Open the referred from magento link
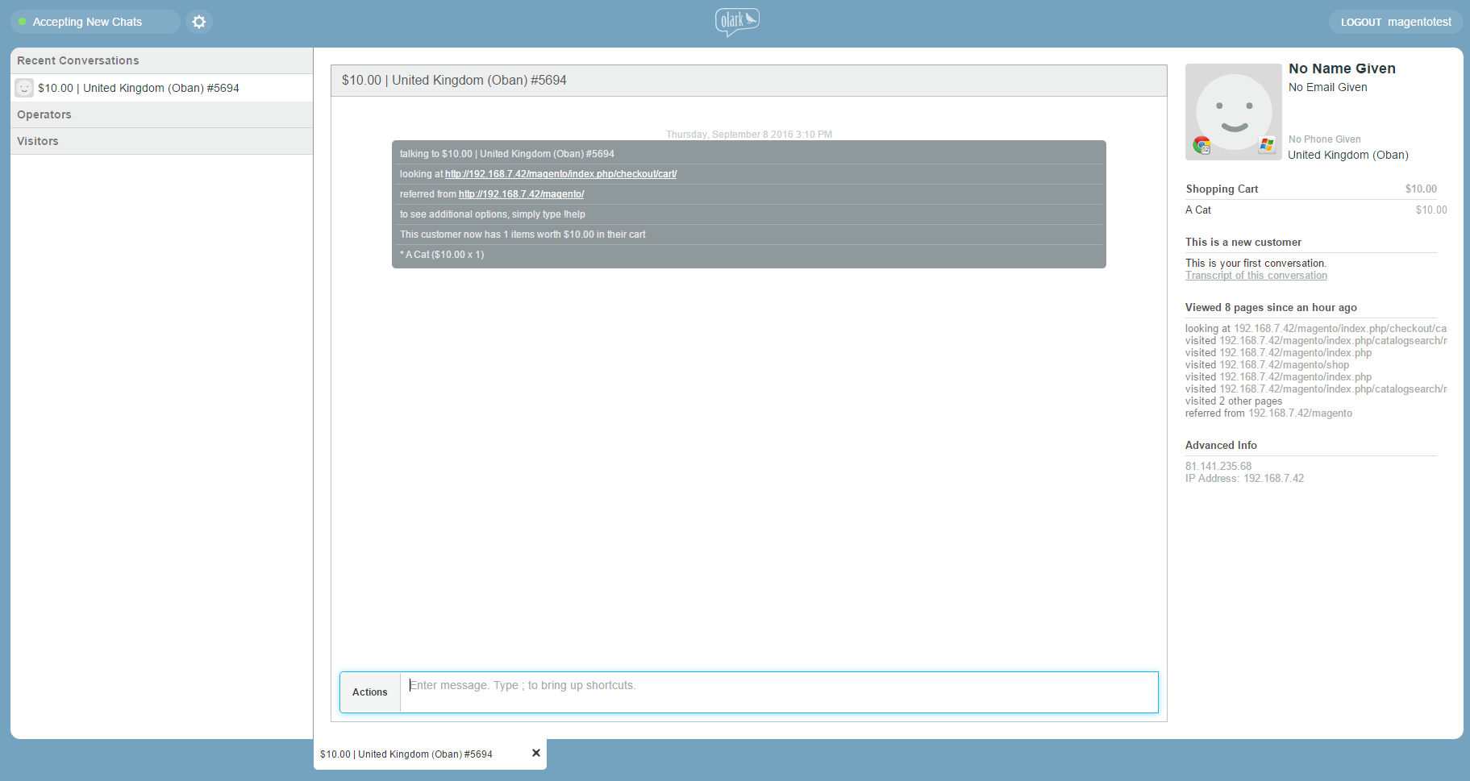Viewport: 1470px width, 781px height. point(521,194)
